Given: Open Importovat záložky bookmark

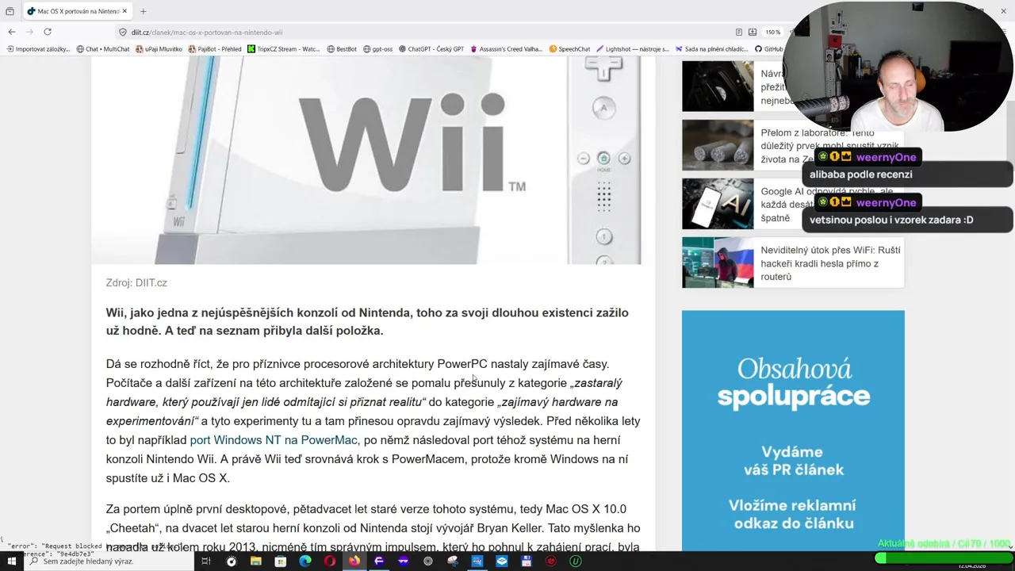Looking at the screenshot, I should pos(38,49).
